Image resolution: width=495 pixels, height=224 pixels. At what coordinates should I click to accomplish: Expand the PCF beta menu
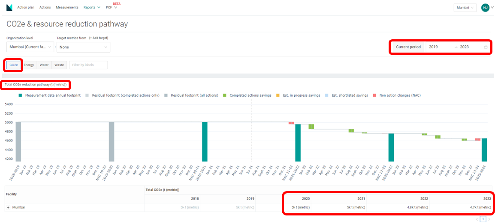point(112,7)
